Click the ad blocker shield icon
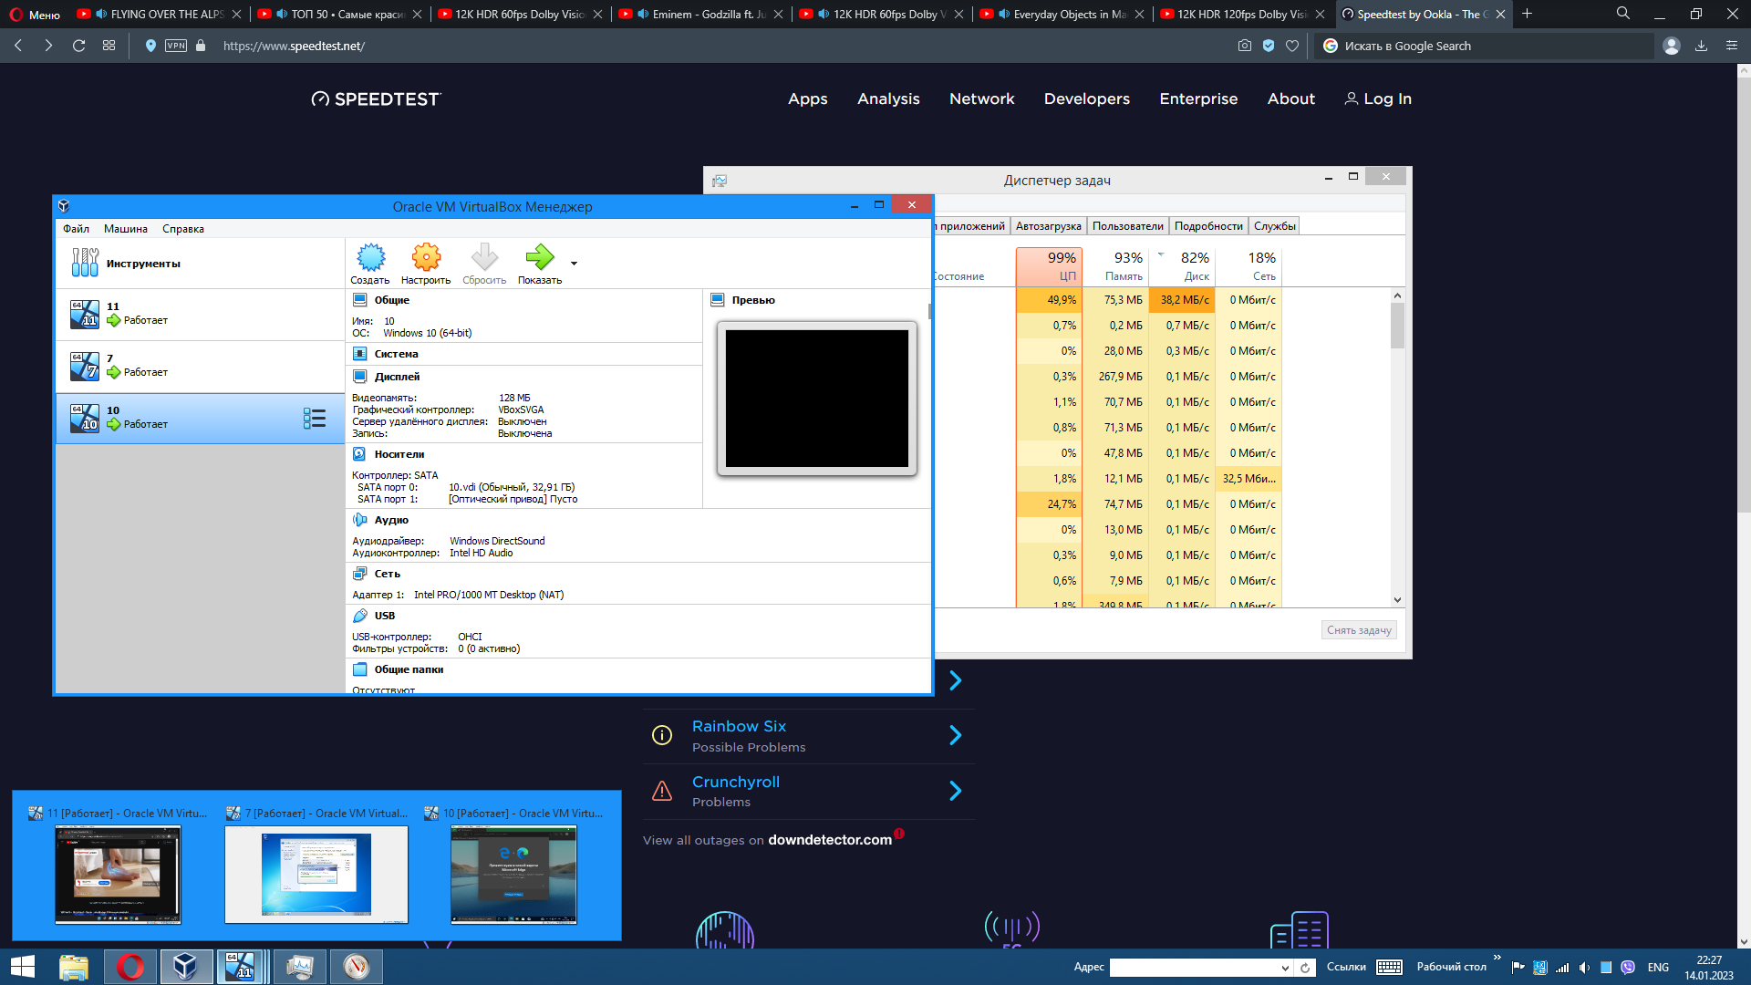Viewport: 1751px width, 985px height. [1269, 46]
